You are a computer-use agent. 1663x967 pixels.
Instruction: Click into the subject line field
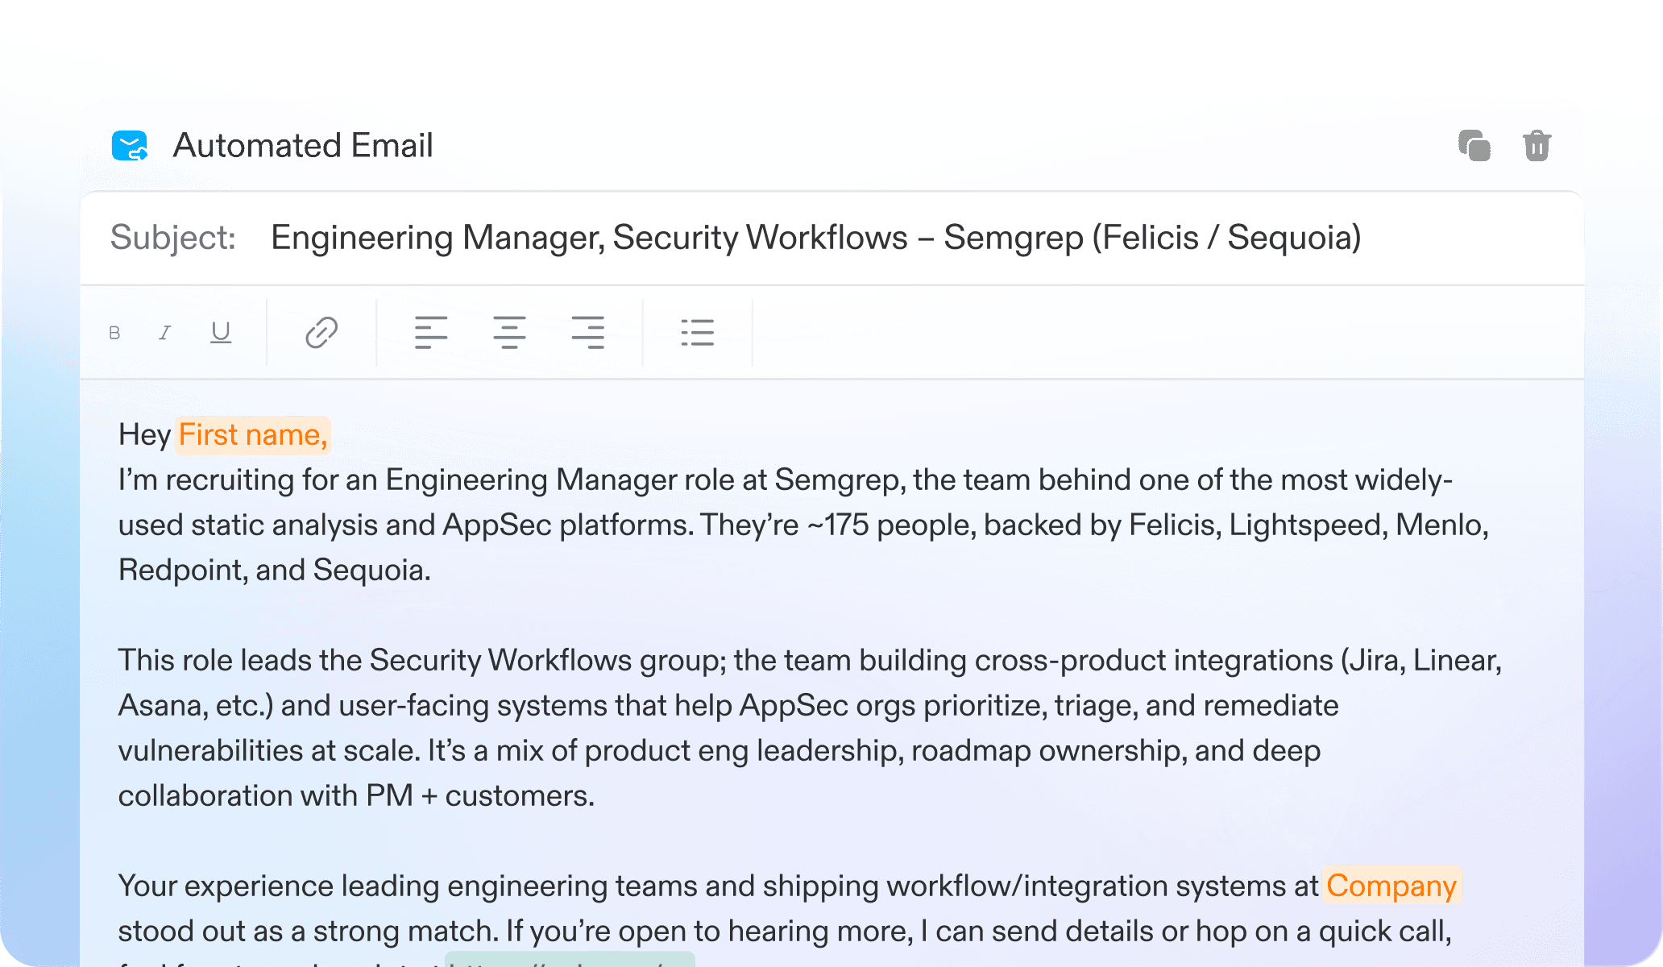(x=815, y=238)
